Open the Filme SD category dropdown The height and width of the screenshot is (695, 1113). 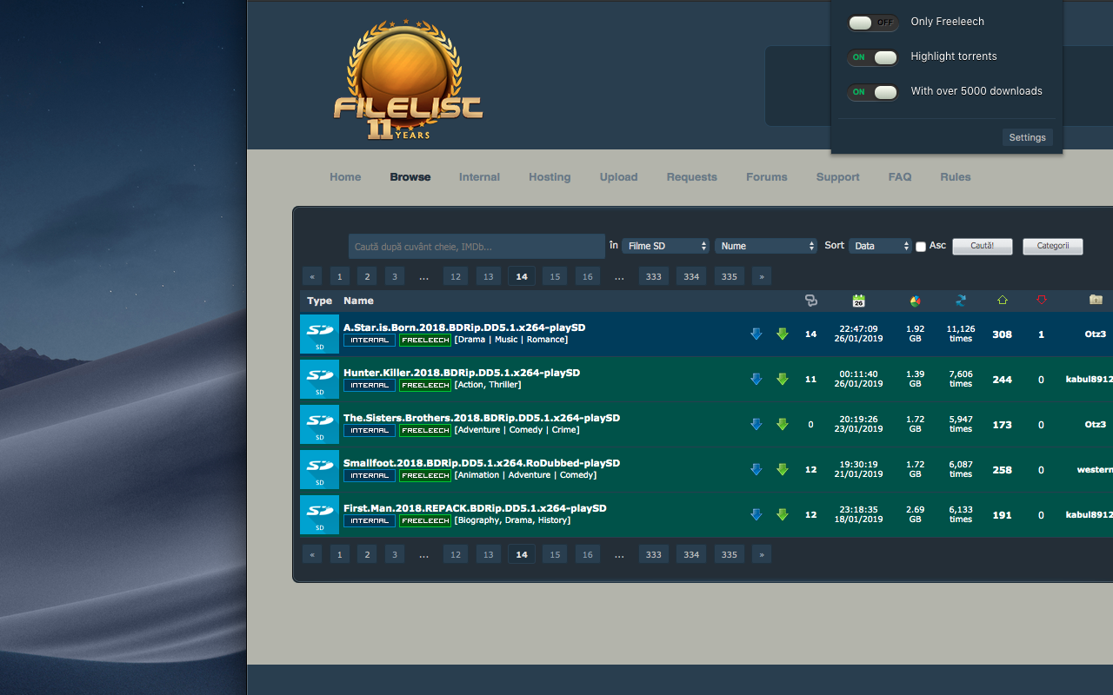[665, 246]
